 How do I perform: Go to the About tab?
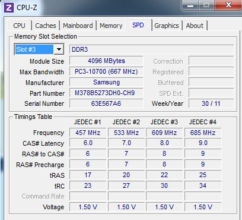[195, 26]
